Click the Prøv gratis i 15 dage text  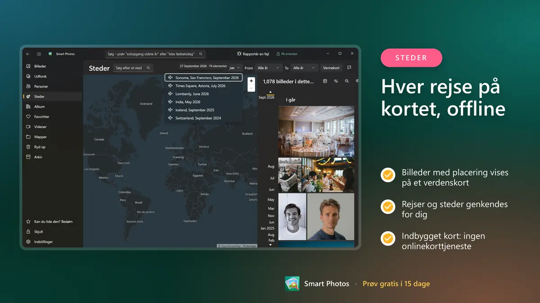[396, 284]
